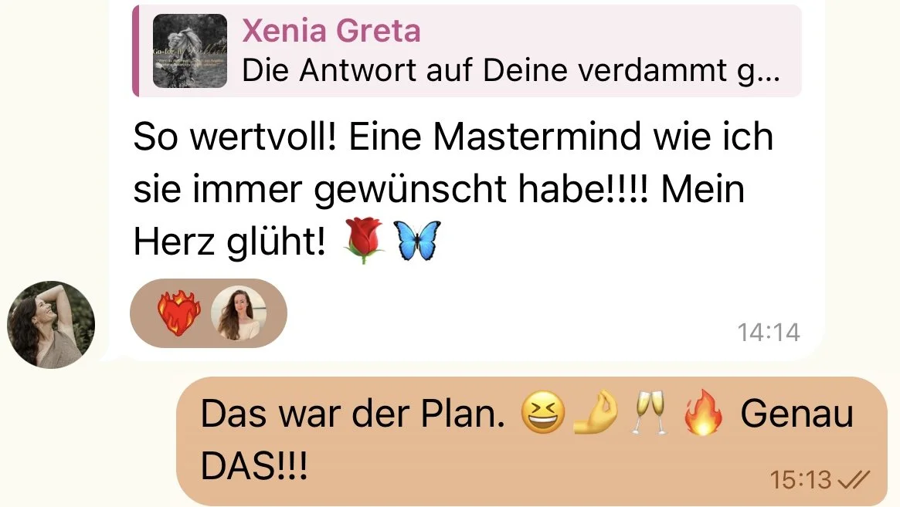
Task: Tap the fire emoji in reply
Action: pos(704,412)
